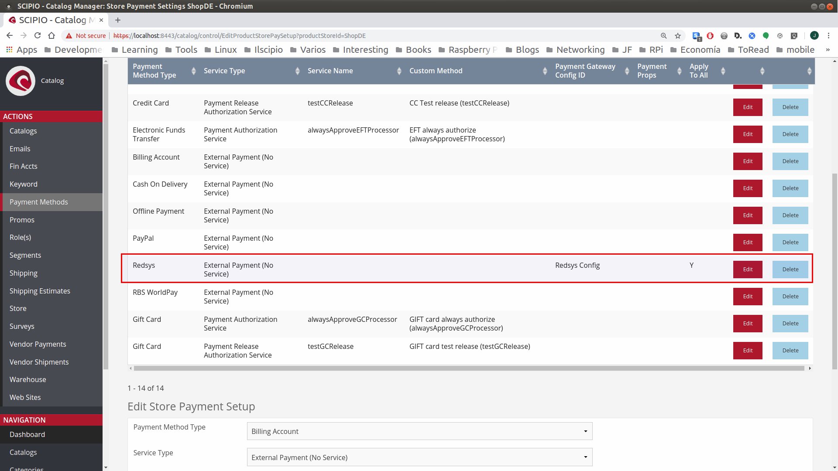Click the home icon in browser toolbar
This screenshot has width=838, height=471.
click(x=52, y=36)
